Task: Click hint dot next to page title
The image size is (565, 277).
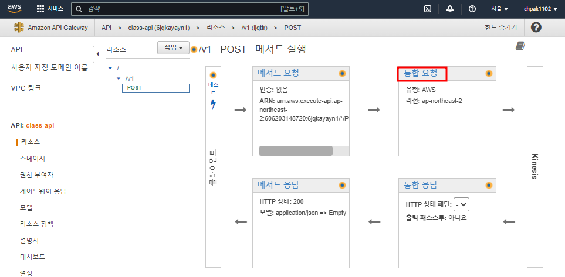Action: tap(195, 49)
